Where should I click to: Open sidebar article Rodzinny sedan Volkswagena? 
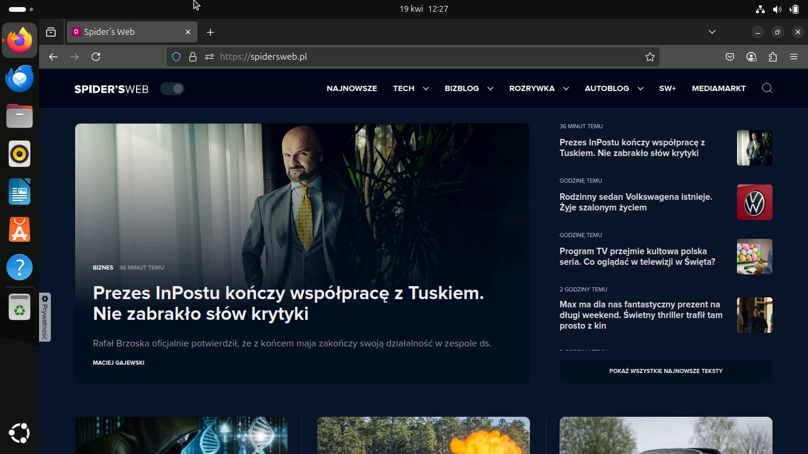(x=636, y=202)
